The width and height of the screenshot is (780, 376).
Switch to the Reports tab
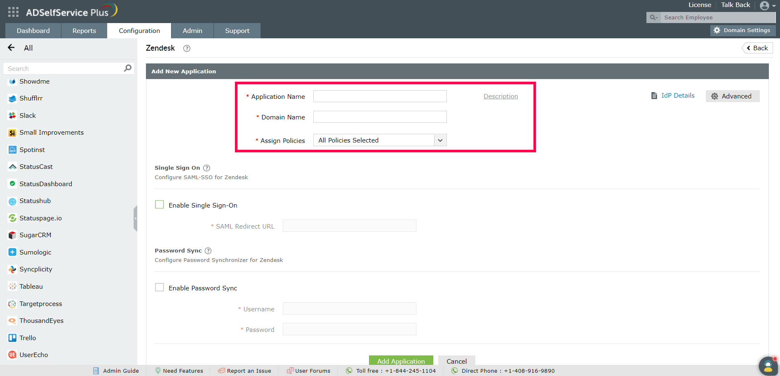(84, 30)
